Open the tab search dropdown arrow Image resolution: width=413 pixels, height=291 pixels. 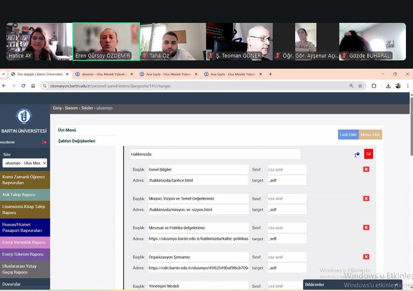pyautogui.click(x=4, y=74)
